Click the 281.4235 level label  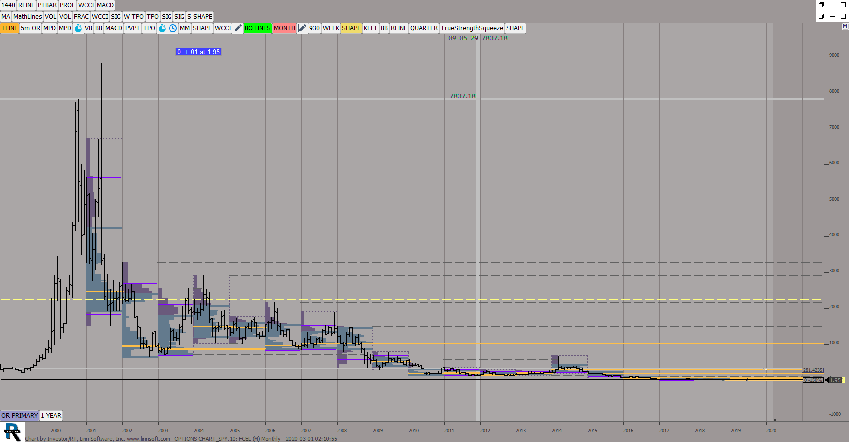click(x=813, y=370)
